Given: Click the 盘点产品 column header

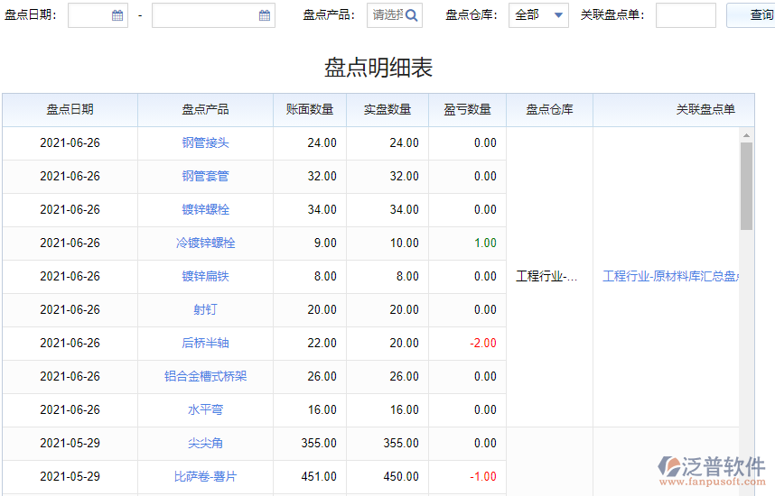Looking at the screenshot, I should tap(205, 109).
